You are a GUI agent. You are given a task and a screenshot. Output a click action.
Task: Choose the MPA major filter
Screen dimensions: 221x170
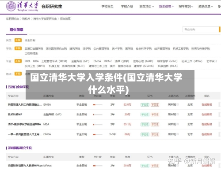pos(27,61)
